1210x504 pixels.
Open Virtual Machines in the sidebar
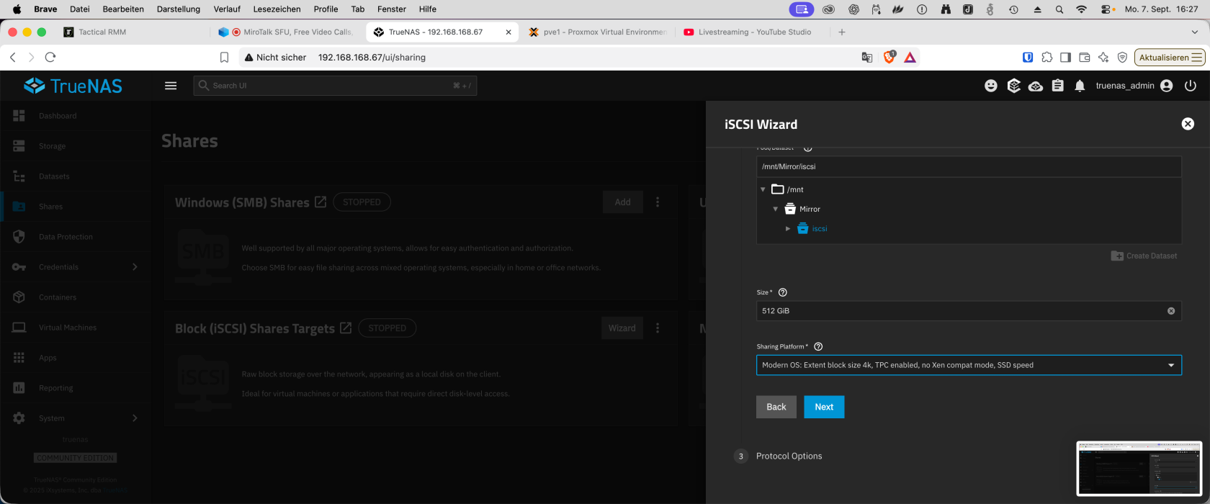(76, 328)
